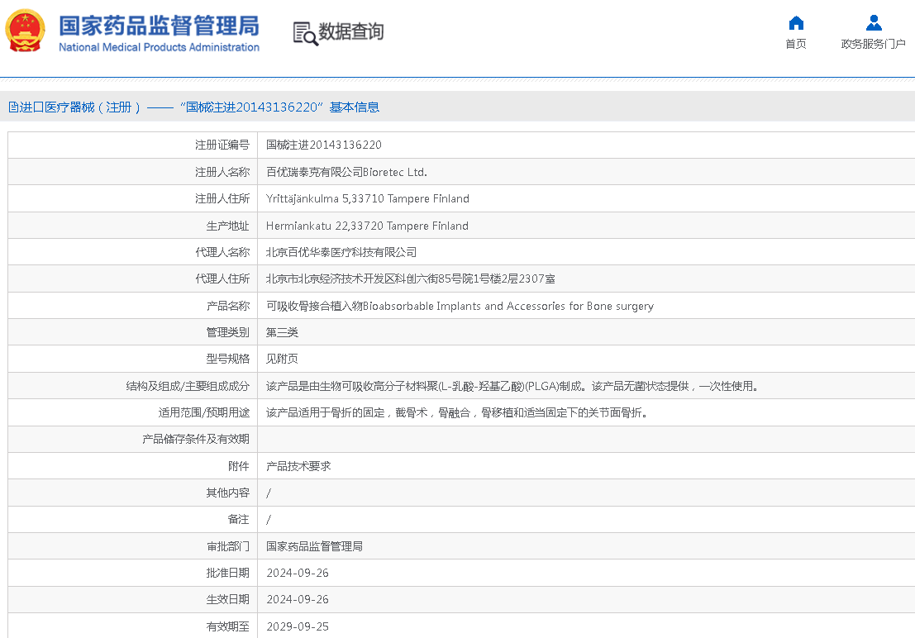The width and height of the screenshot is (915, 638).
Task: Click the 该产品适用于骨折的固定 intended use text
Action: coord(457,412)
